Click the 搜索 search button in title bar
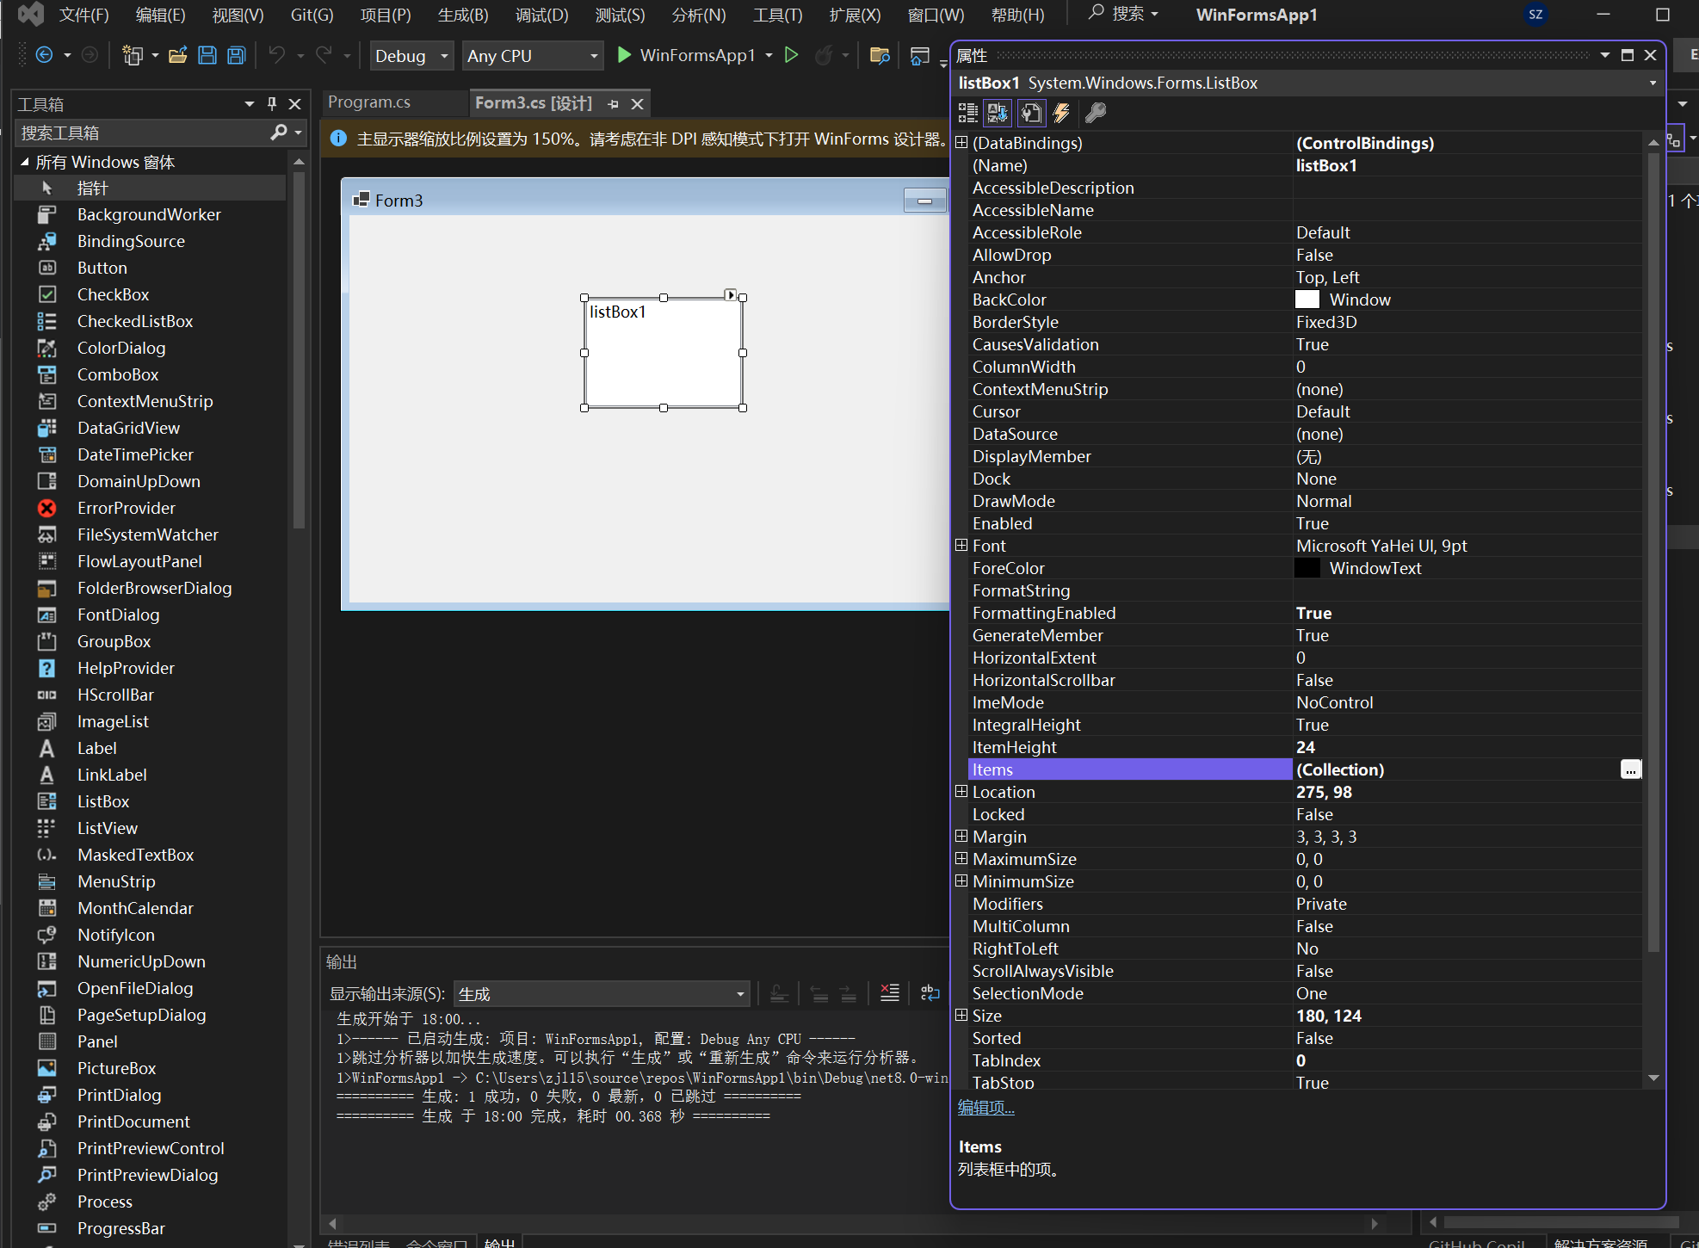Viewport: 1699px width, 1248px height. pyautogui.click(x=1124, y=14)
